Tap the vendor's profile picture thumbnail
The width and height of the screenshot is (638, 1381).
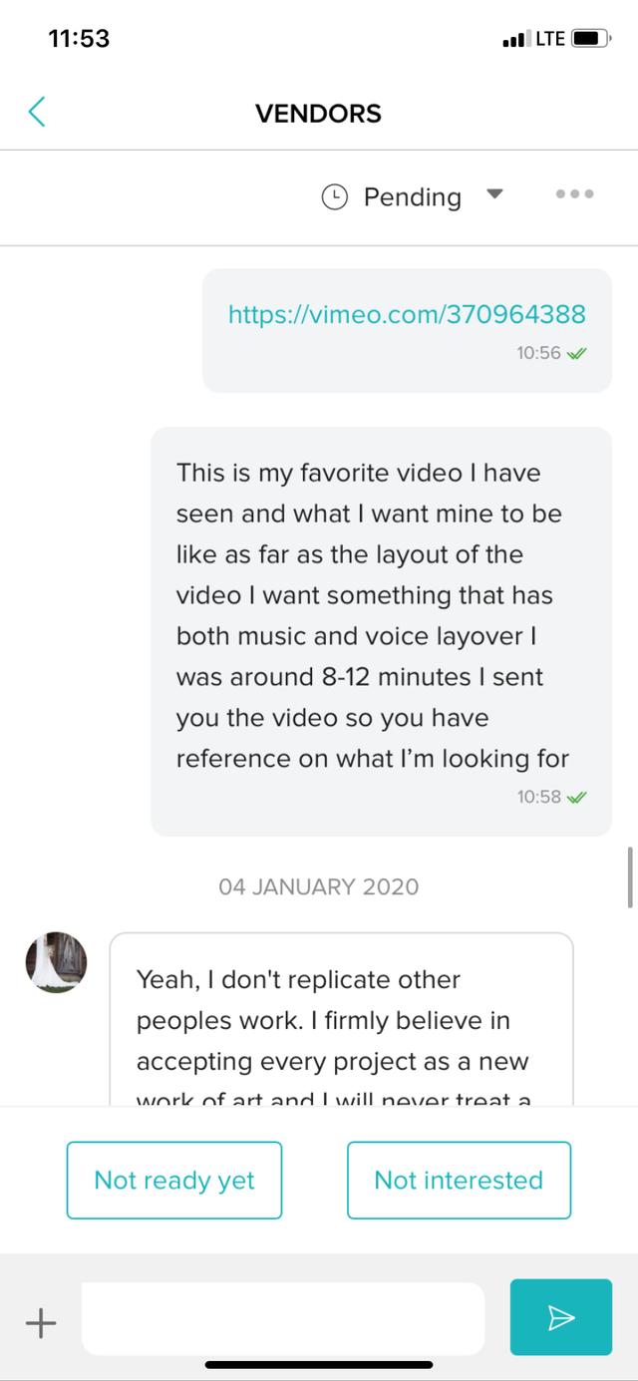56,962
